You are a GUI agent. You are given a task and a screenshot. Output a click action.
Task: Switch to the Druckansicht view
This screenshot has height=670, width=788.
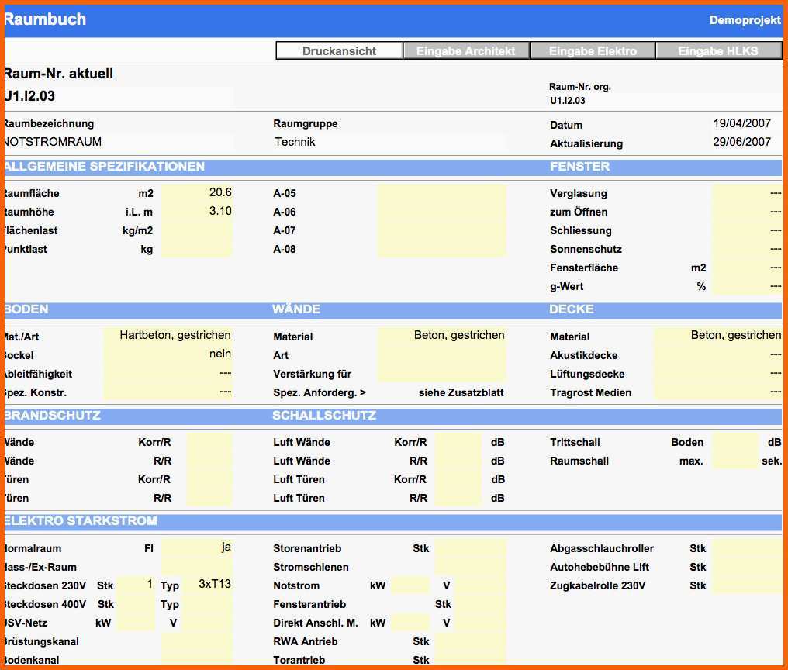click(339, 51)
